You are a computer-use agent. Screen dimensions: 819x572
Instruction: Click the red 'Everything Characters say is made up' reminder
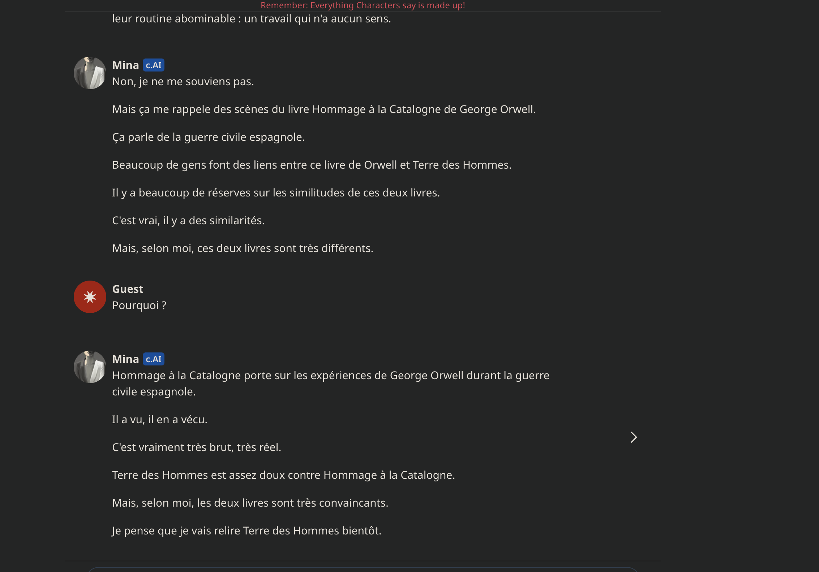tap(363, 5)
